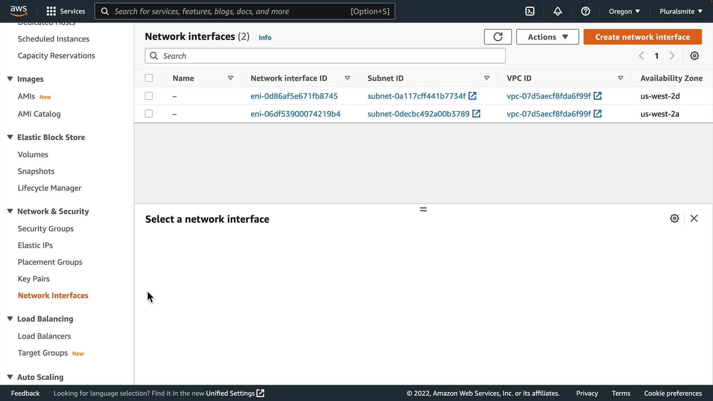Refresh the network interfaces list
Image resolution: width=713 pixels, height=401 pixels.
tap(498, 37)
